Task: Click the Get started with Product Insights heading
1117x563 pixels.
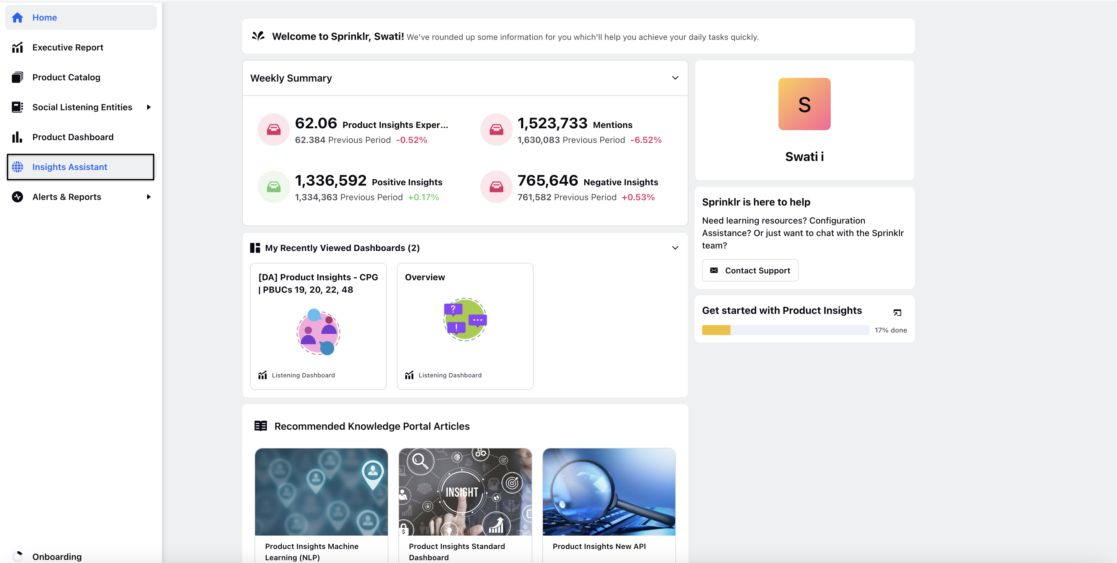Action: [782, 310]
